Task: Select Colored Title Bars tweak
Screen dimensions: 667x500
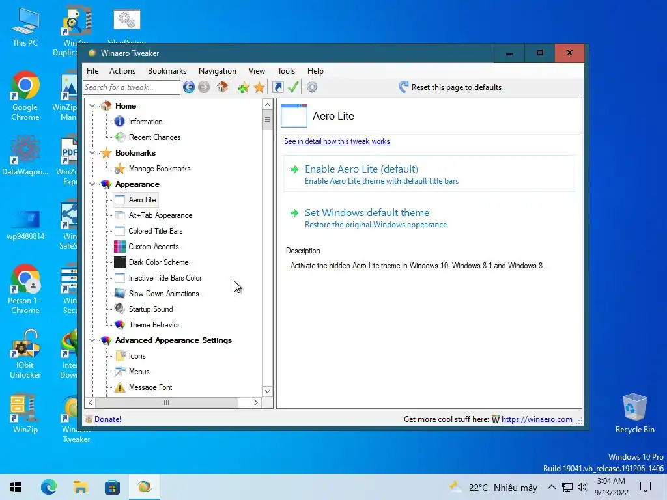Action: click(x=155, y=231)
